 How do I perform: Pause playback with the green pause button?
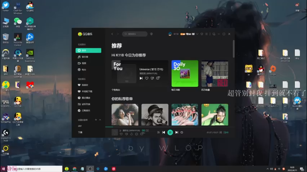point(170,132)
